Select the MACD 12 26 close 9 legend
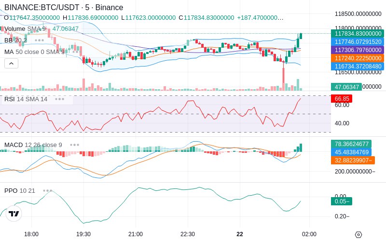This screenshot has height=241, width=386. [33, 145]
